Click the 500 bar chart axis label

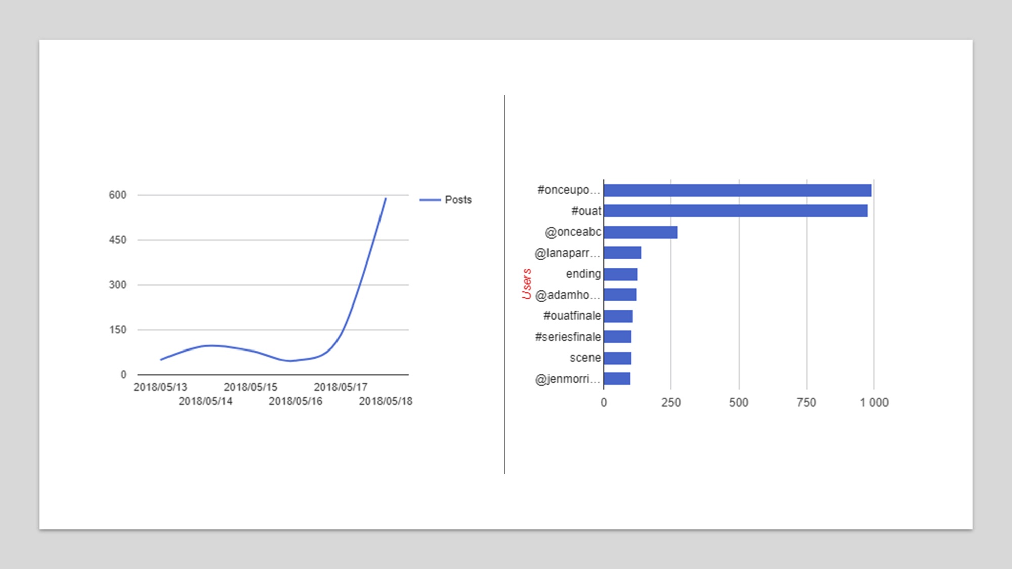point(738,403)
